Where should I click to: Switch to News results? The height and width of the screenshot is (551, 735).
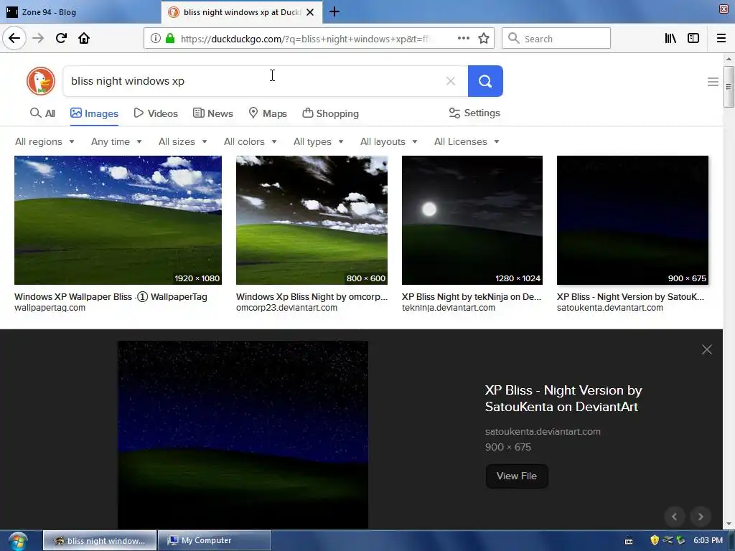click(x=212, y=113)
